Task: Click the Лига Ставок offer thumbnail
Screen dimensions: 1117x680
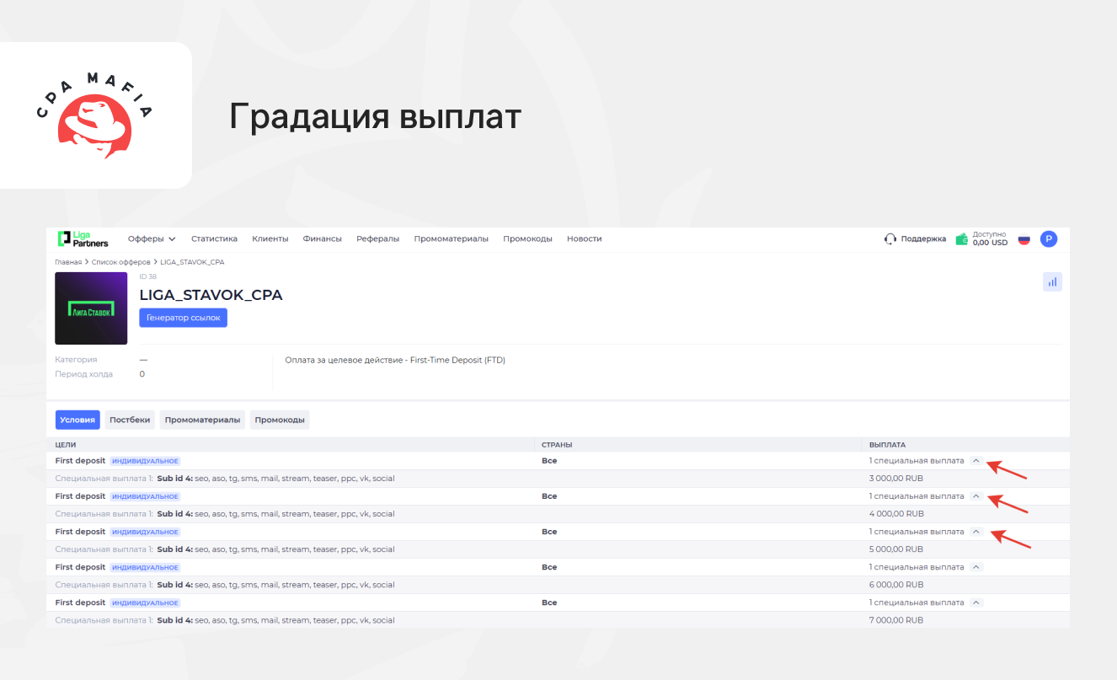Action: tap(91, 308)
